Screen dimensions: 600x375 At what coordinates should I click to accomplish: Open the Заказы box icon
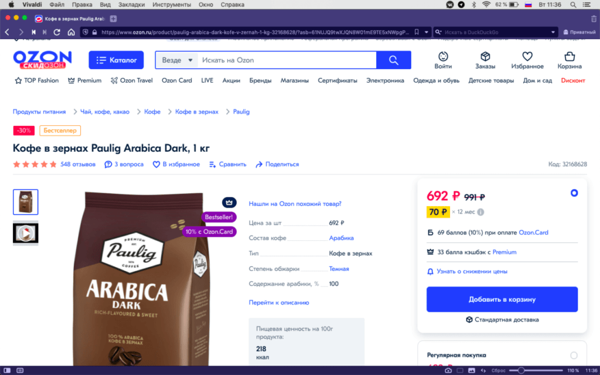click(485, 57)
